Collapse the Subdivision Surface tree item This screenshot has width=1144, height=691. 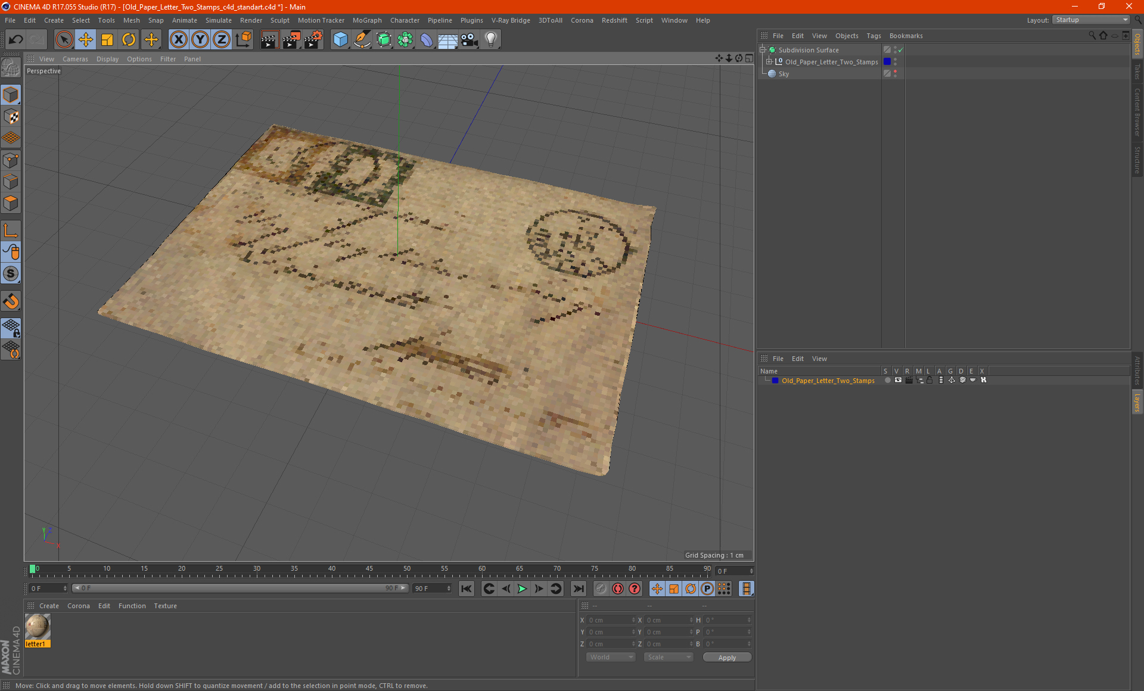(x=763, y=50)
